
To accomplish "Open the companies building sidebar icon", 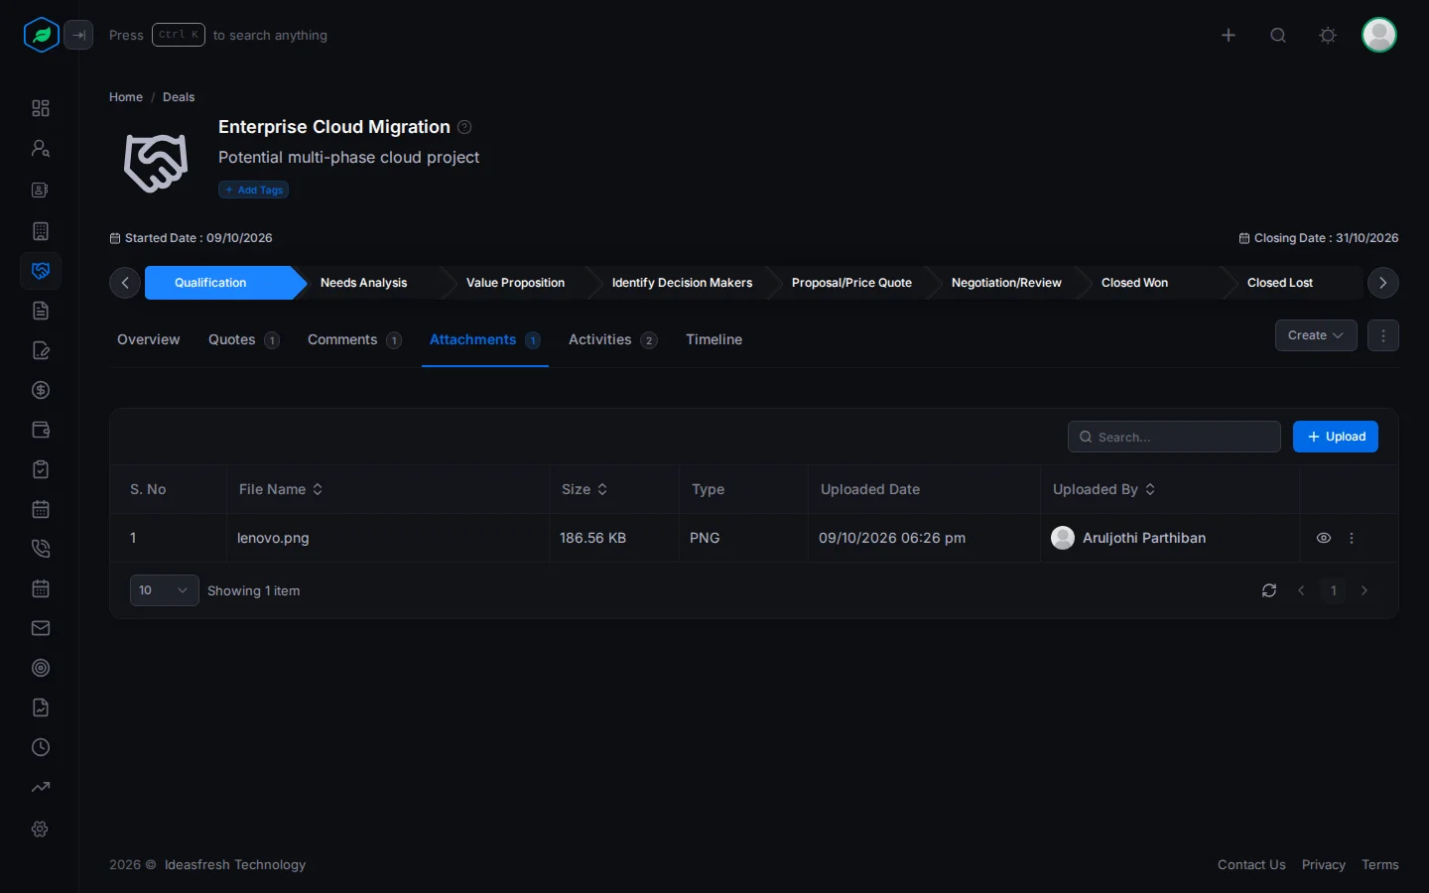I will click(x=41, y=231).
